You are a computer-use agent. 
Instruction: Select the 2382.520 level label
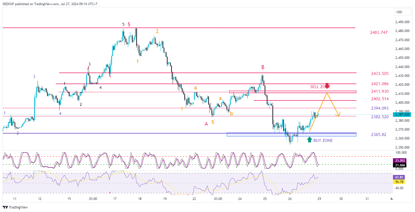[x=380, y=117]
